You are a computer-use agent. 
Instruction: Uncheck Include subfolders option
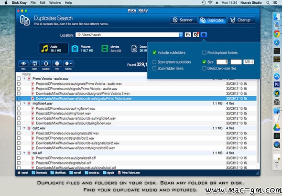click(x=154, y=52)
